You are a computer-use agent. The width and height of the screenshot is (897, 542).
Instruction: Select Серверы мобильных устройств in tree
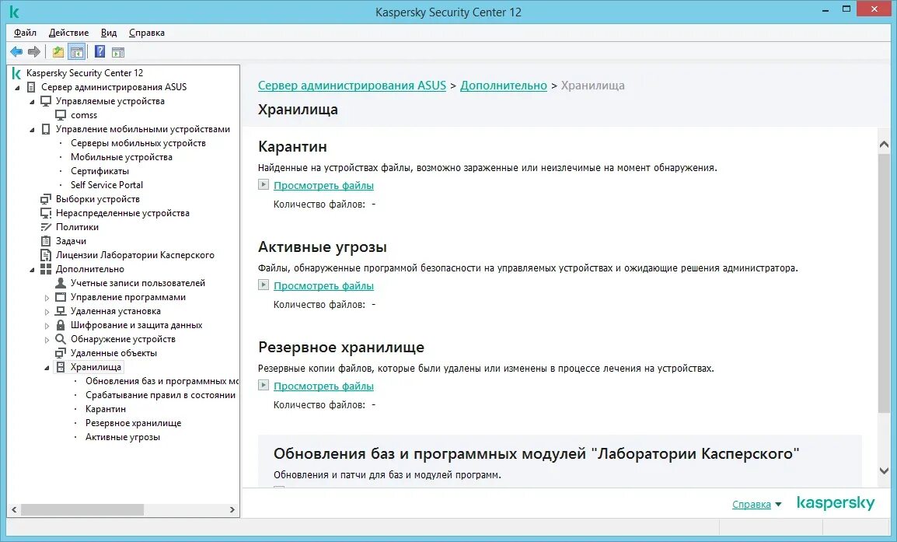138,143
